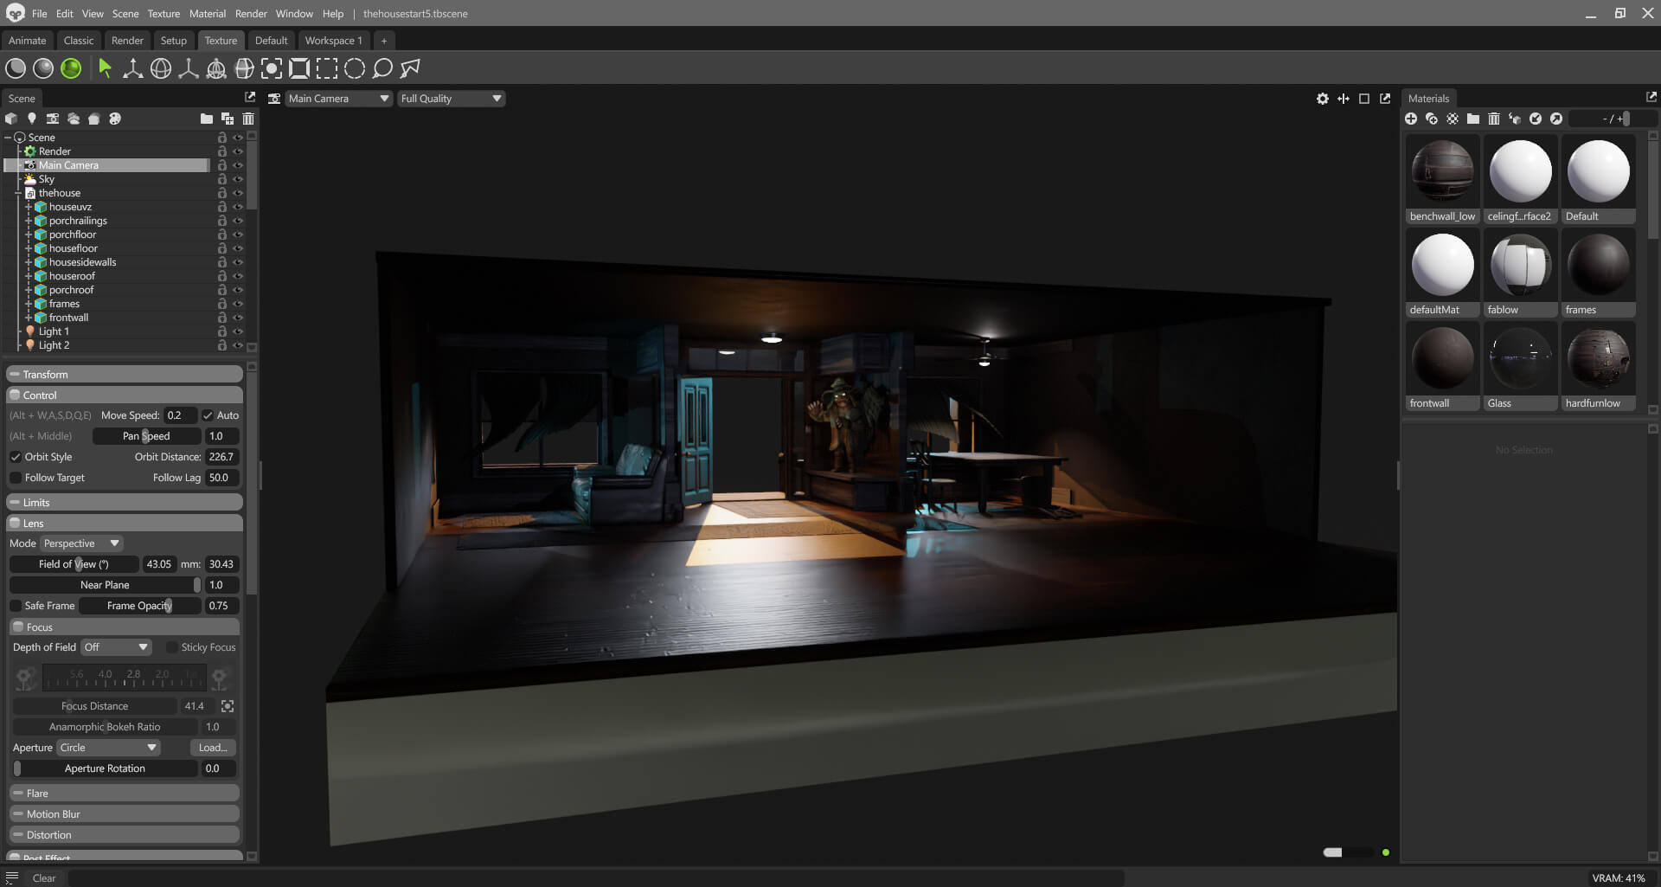
Task: Open the lens Mode Perspective dropdown
Action: (82, 543)
